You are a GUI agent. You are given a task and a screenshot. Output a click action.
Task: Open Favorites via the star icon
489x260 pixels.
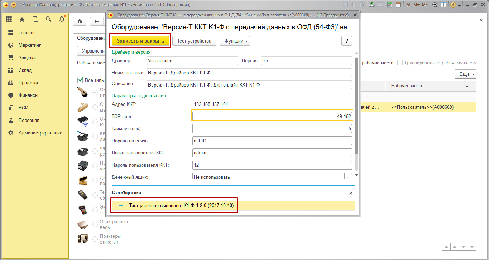[22, 20]
